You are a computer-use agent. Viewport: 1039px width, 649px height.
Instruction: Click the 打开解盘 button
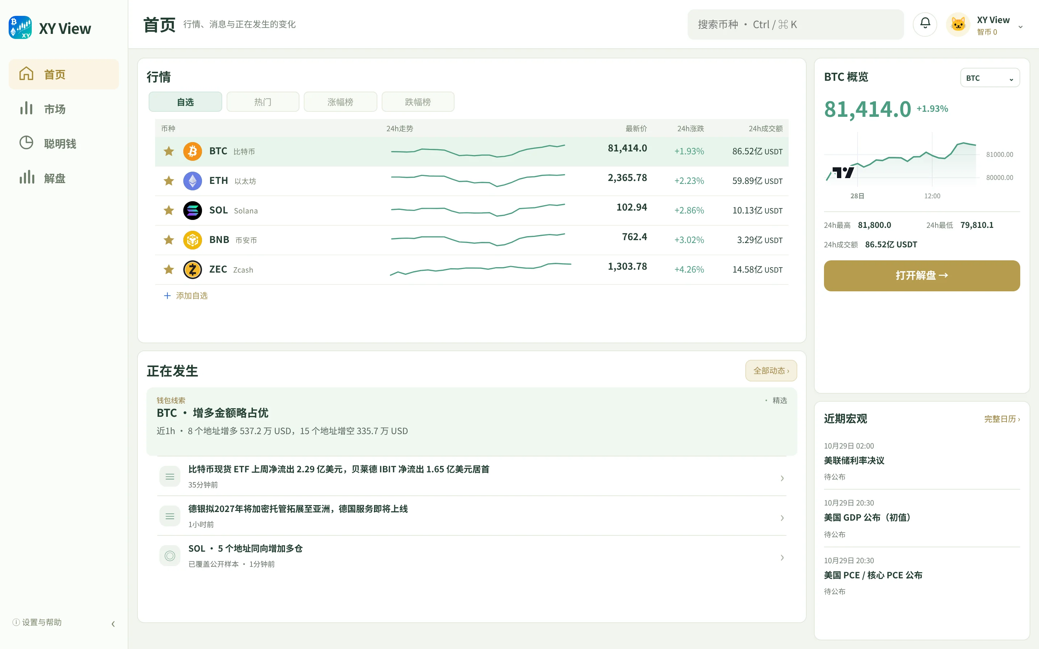[x=921, y=275]
